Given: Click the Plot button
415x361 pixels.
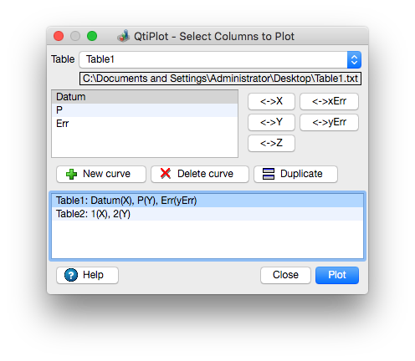Looking at the screenshot, I should tap(337, 275).
